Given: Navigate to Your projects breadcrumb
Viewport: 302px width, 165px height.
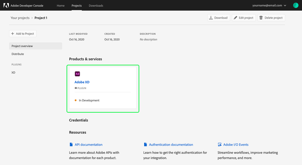Looking at the screenshot, I should [20, 18].
